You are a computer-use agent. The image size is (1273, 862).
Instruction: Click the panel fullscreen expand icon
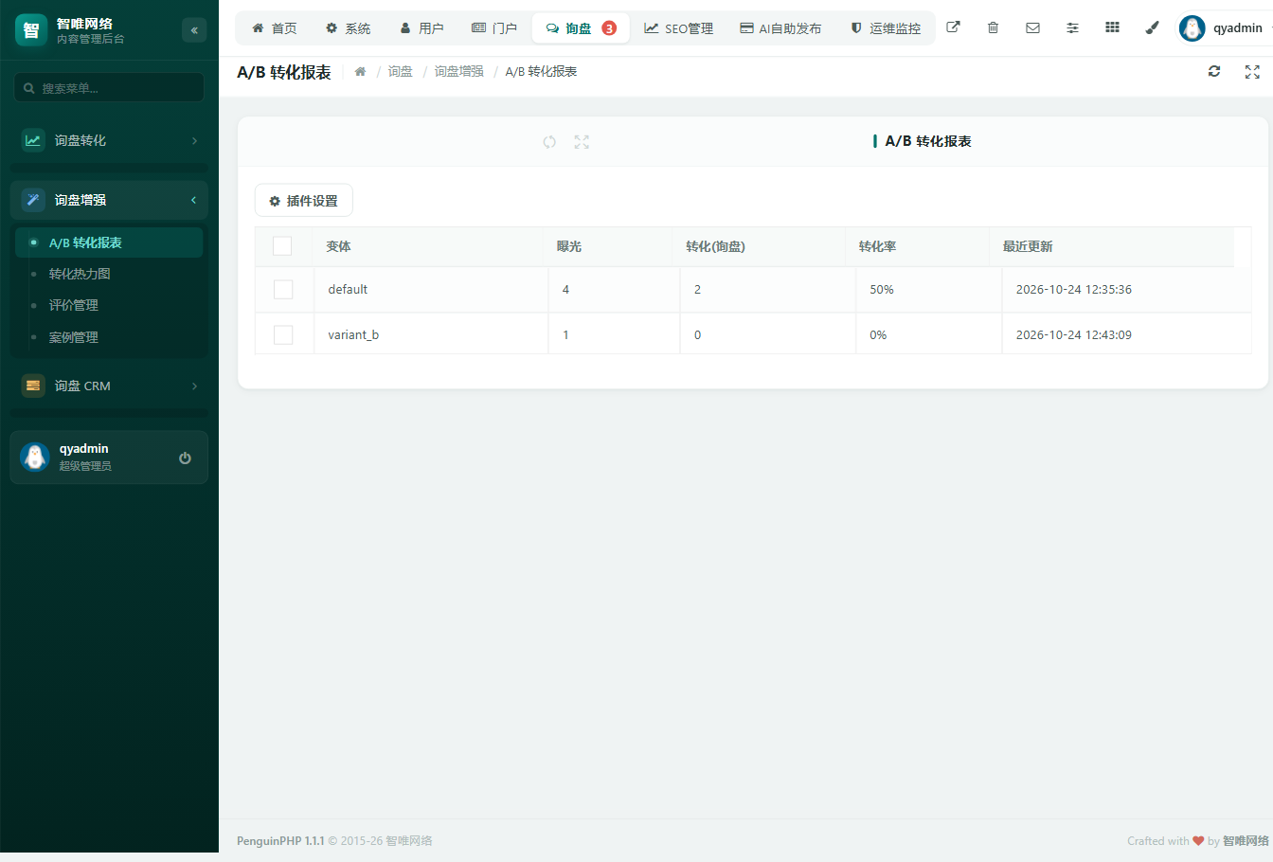coord(582,141)
